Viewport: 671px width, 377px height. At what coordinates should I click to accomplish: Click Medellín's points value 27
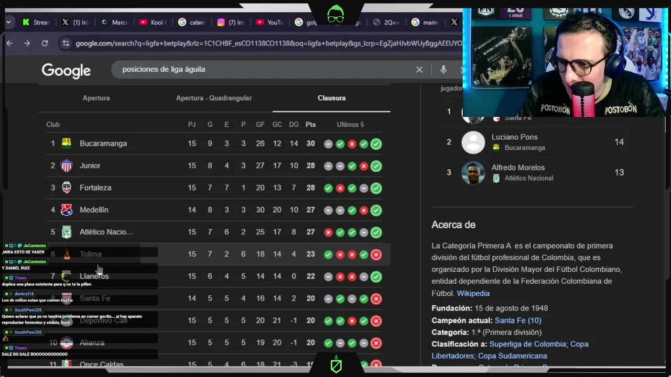coord(310,210)
